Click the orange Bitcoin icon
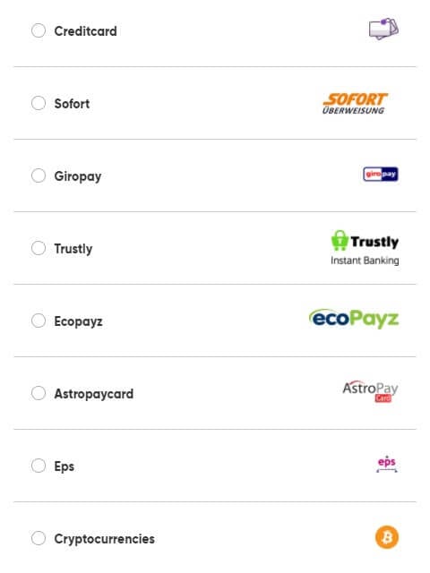Viewport: 430px width, 573px height. (387, 537)
